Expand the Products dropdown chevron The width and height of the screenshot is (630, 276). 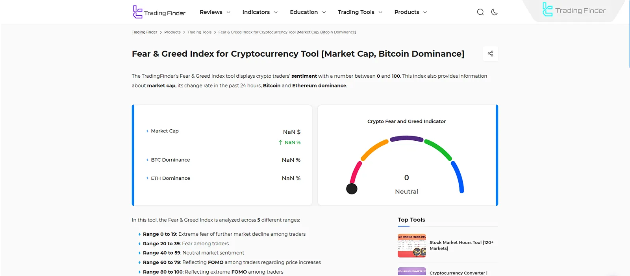(425, 12)
